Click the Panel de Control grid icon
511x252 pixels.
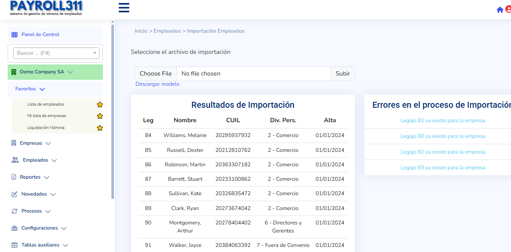14,35
